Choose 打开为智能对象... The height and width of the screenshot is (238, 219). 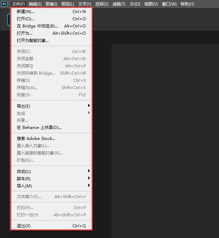click(51, 41)
